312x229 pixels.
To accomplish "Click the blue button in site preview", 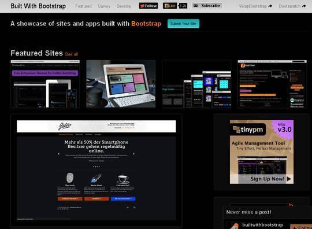I will coord(123,198).
